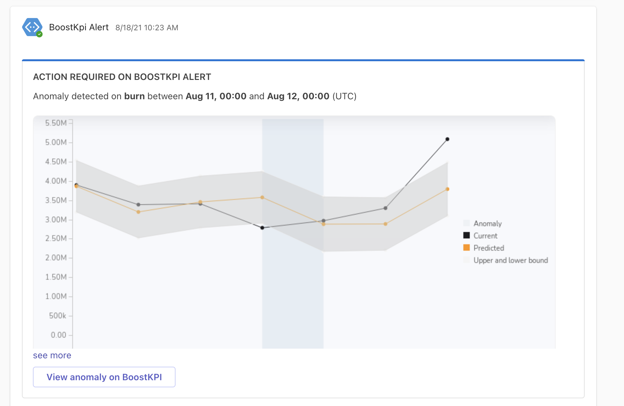Click the 8/18/21 10:23 AM timestamp
The width and height of the screenshot is (624, 406).
[x=147, y=28]
